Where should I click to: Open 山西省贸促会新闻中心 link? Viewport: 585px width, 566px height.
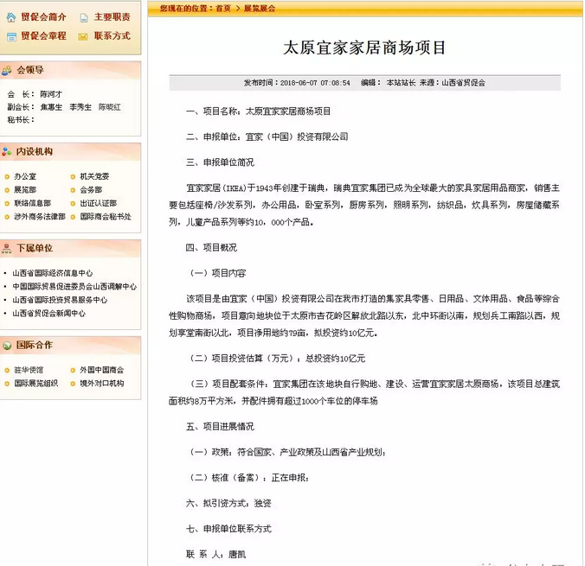48,314
